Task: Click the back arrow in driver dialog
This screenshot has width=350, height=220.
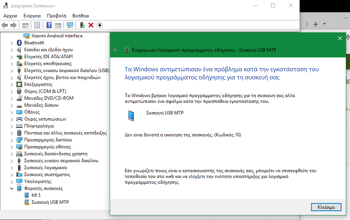Action: (116, 50)
